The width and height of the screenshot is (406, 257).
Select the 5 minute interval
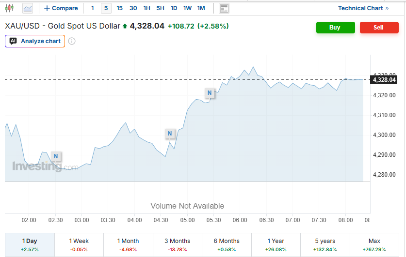106,8
